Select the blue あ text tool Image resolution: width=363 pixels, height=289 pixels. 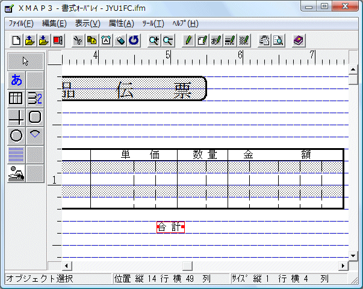[x=16, y=80]
